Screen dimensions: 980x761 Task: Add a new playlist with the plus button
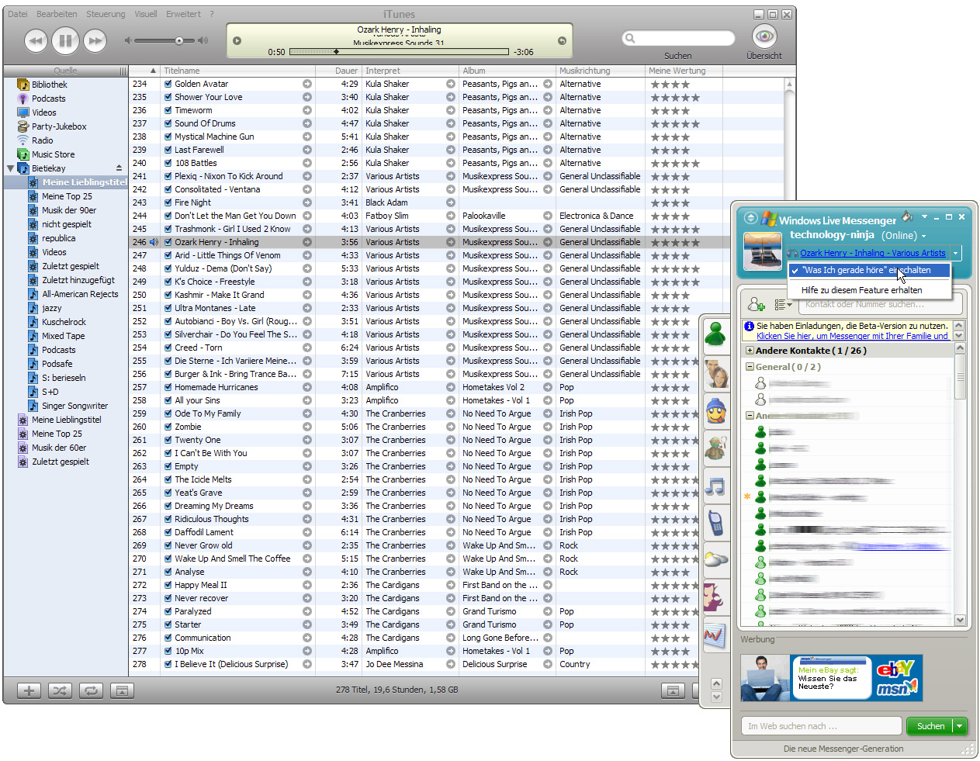pos(29,690)
